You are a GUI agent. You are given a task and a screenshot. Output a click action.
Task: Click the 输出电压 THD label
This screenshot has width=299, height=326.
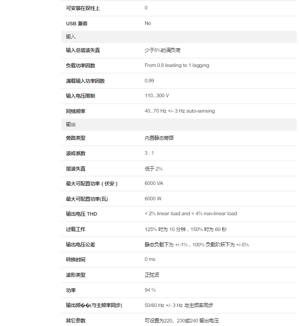click(x=81, y=214)
